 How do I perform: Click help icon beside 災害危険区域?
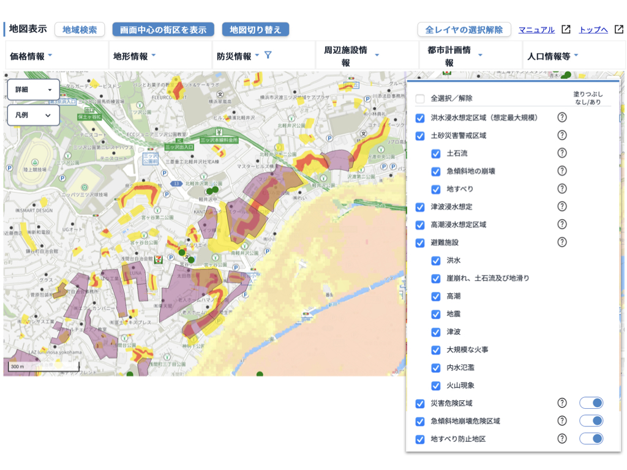tap(561, 403)
